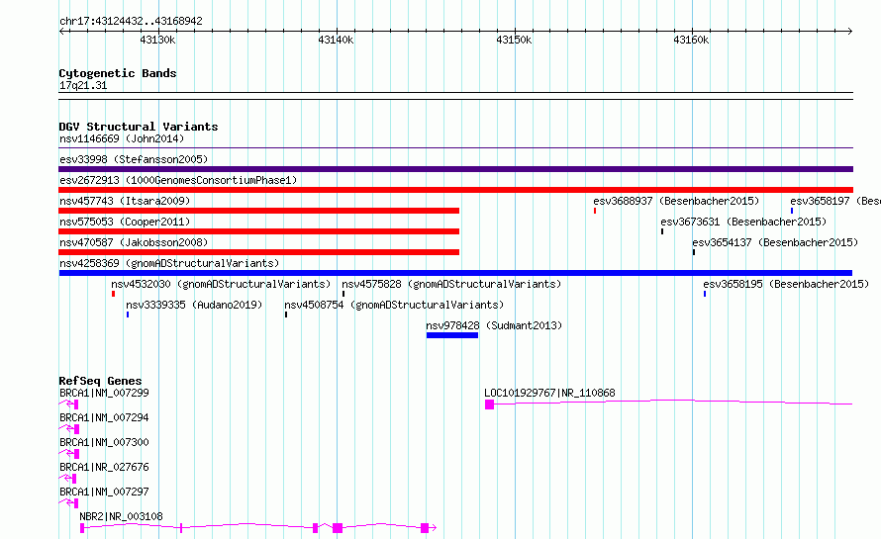Click the 43140k ruler tick label

tap(336, 40)
